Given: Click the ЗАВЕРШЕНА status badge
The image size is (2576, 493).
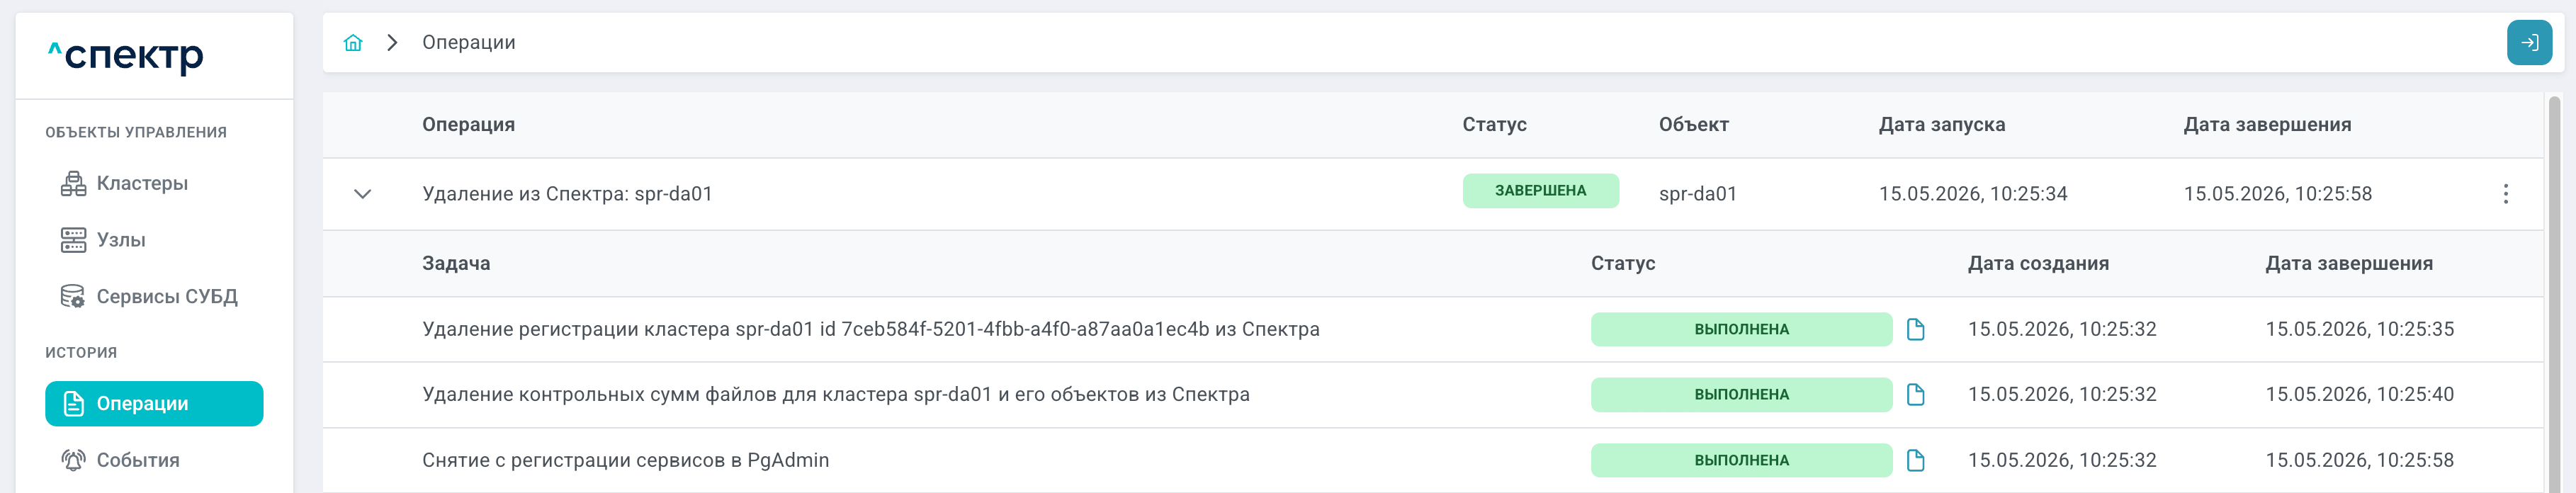Looking at the screenshot, I should [x=1540, y=191].
